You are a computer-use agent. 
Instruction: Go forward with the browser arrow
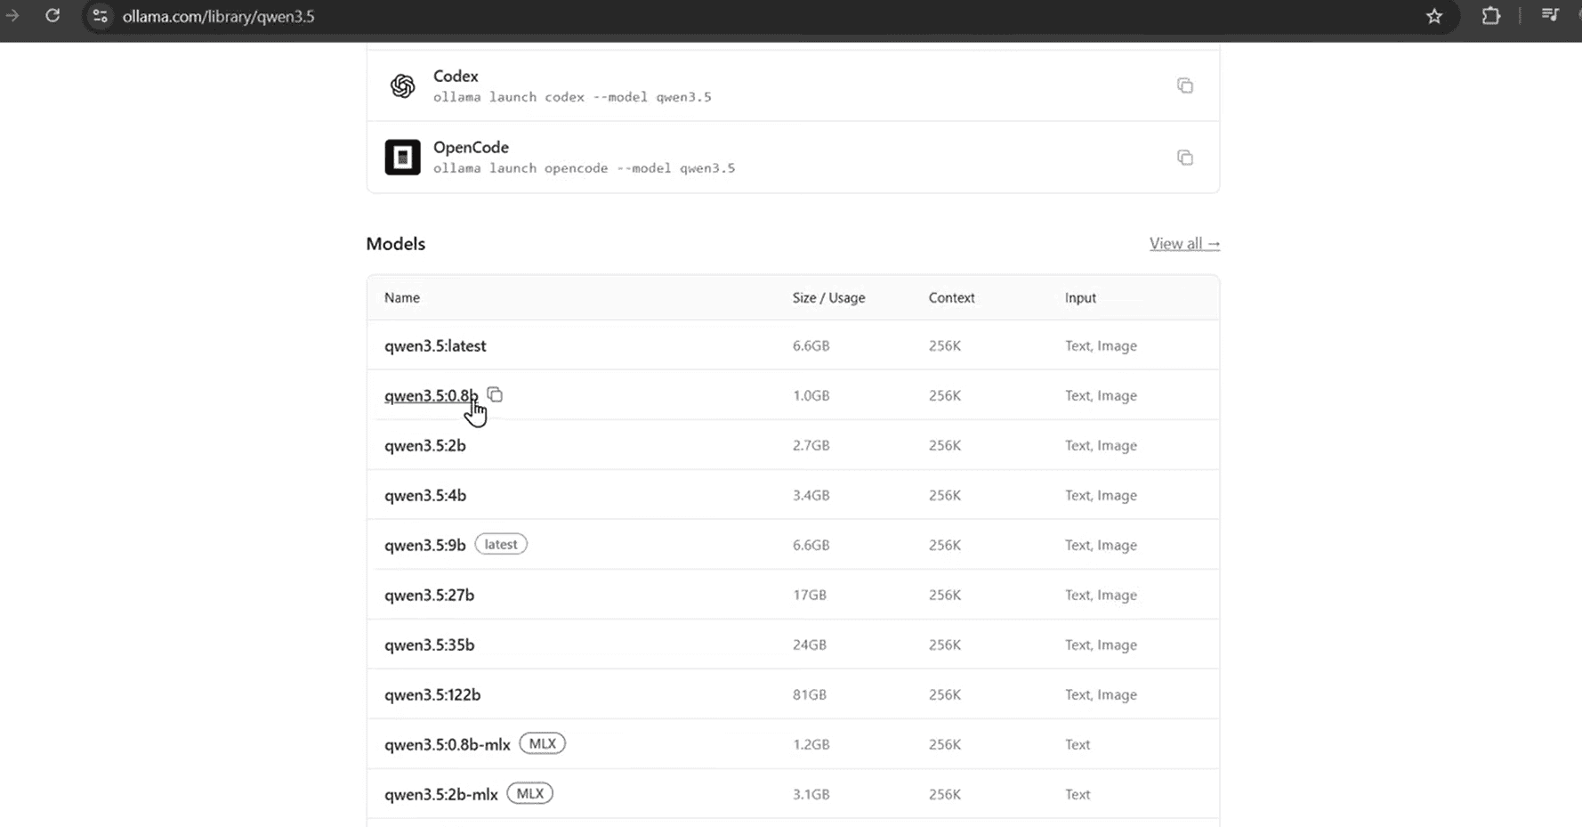12,16
